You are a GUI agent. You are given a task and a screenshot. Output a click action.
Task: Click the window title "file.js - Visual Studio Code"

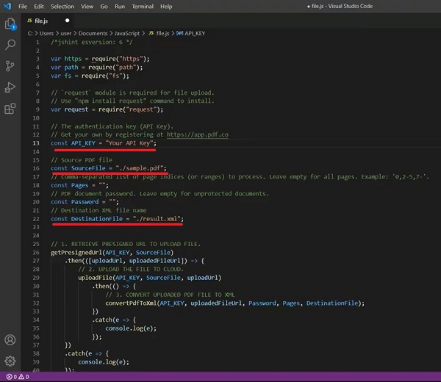pos(340,6)
